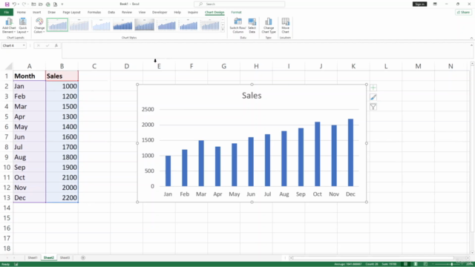Switch to the Sheet1 tab
The image size is (475, 267).
point(33,257)
